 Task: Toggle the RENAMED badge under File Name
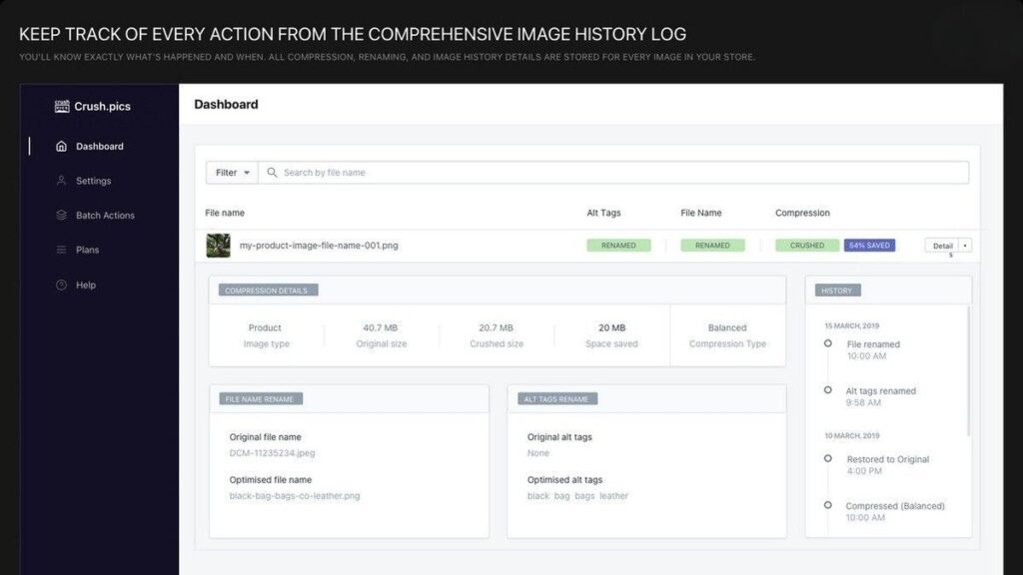(x=712, y=245)
